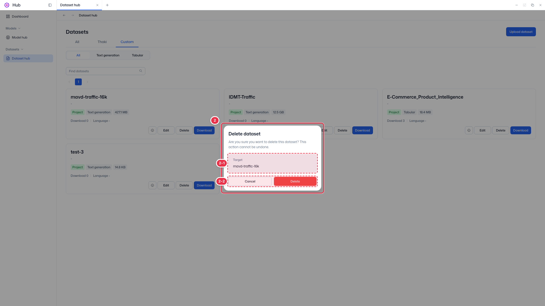Click the Hub logo icon
Viewport: 545px width, 306px height.
(7, 5)
